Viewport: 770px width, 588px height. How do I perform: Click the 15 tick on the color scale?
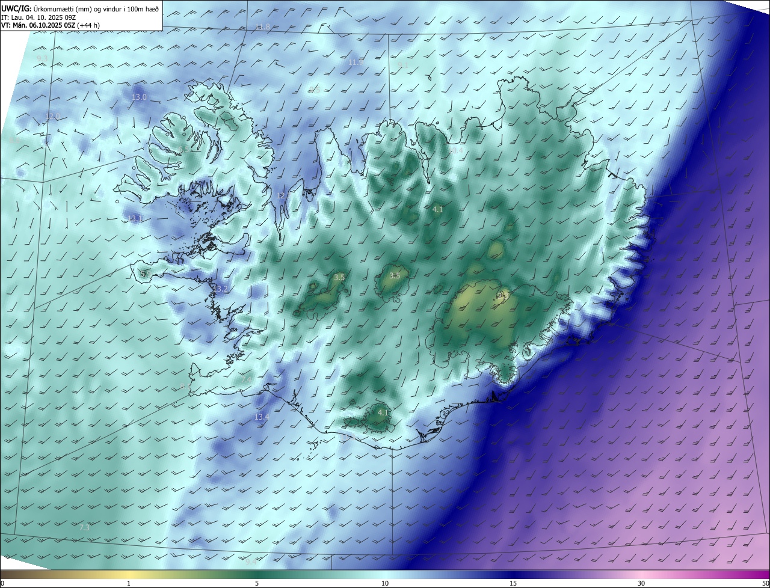click(513, 583)
